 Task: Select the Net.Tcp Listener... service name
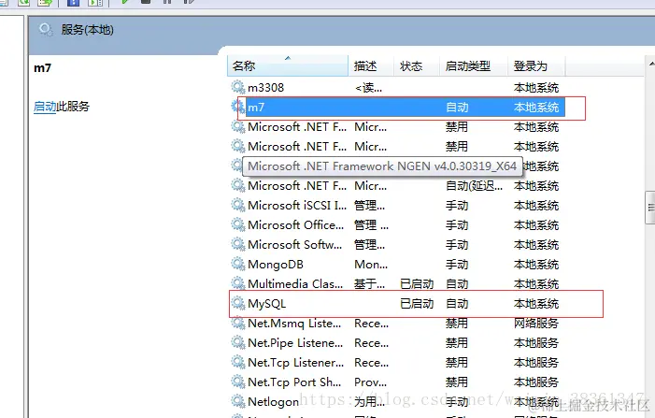(296, 363)
